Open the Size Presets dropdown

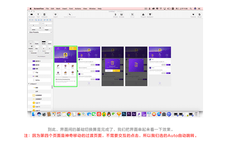pos(40,32)
